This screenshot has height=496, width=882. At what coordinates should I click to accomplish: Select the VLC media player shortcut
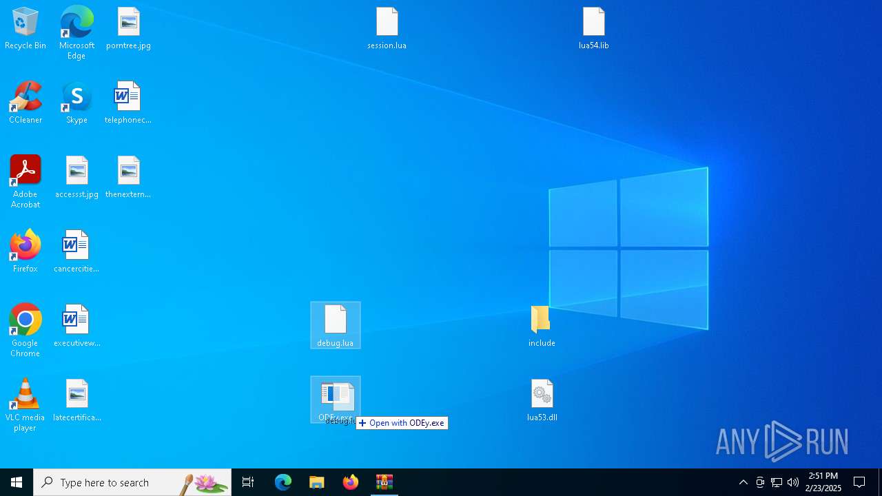coord(25,405)
